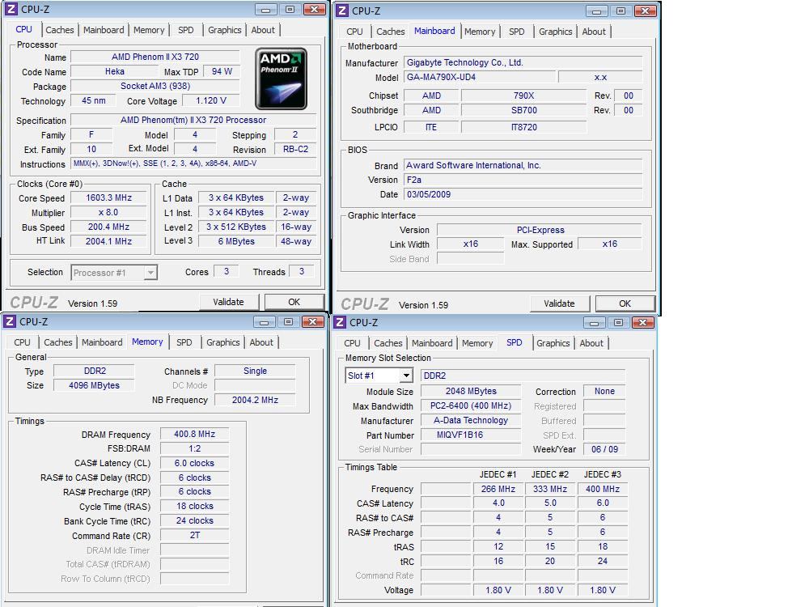Click the F2a BIOS version field
The height and width of the screenshot is (607, 809).
pos(523,180)
